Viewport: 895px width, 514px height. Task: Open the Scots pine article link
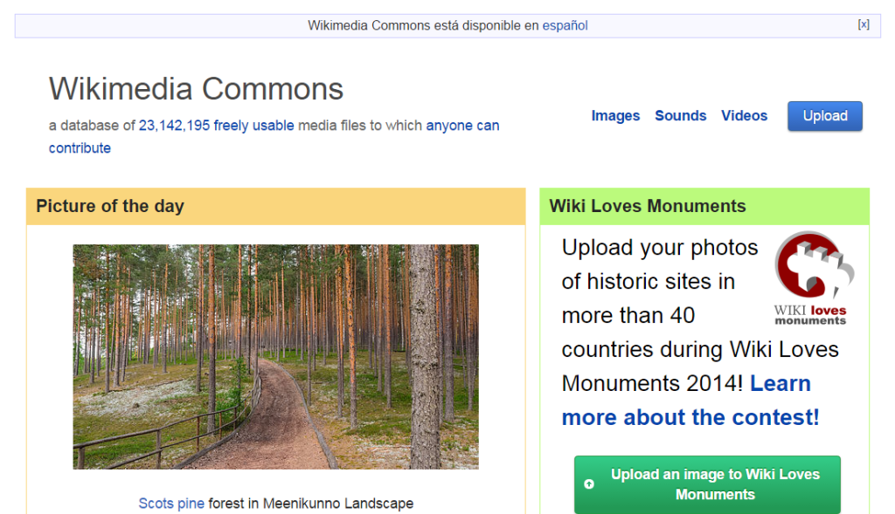(x=171, y=503)
